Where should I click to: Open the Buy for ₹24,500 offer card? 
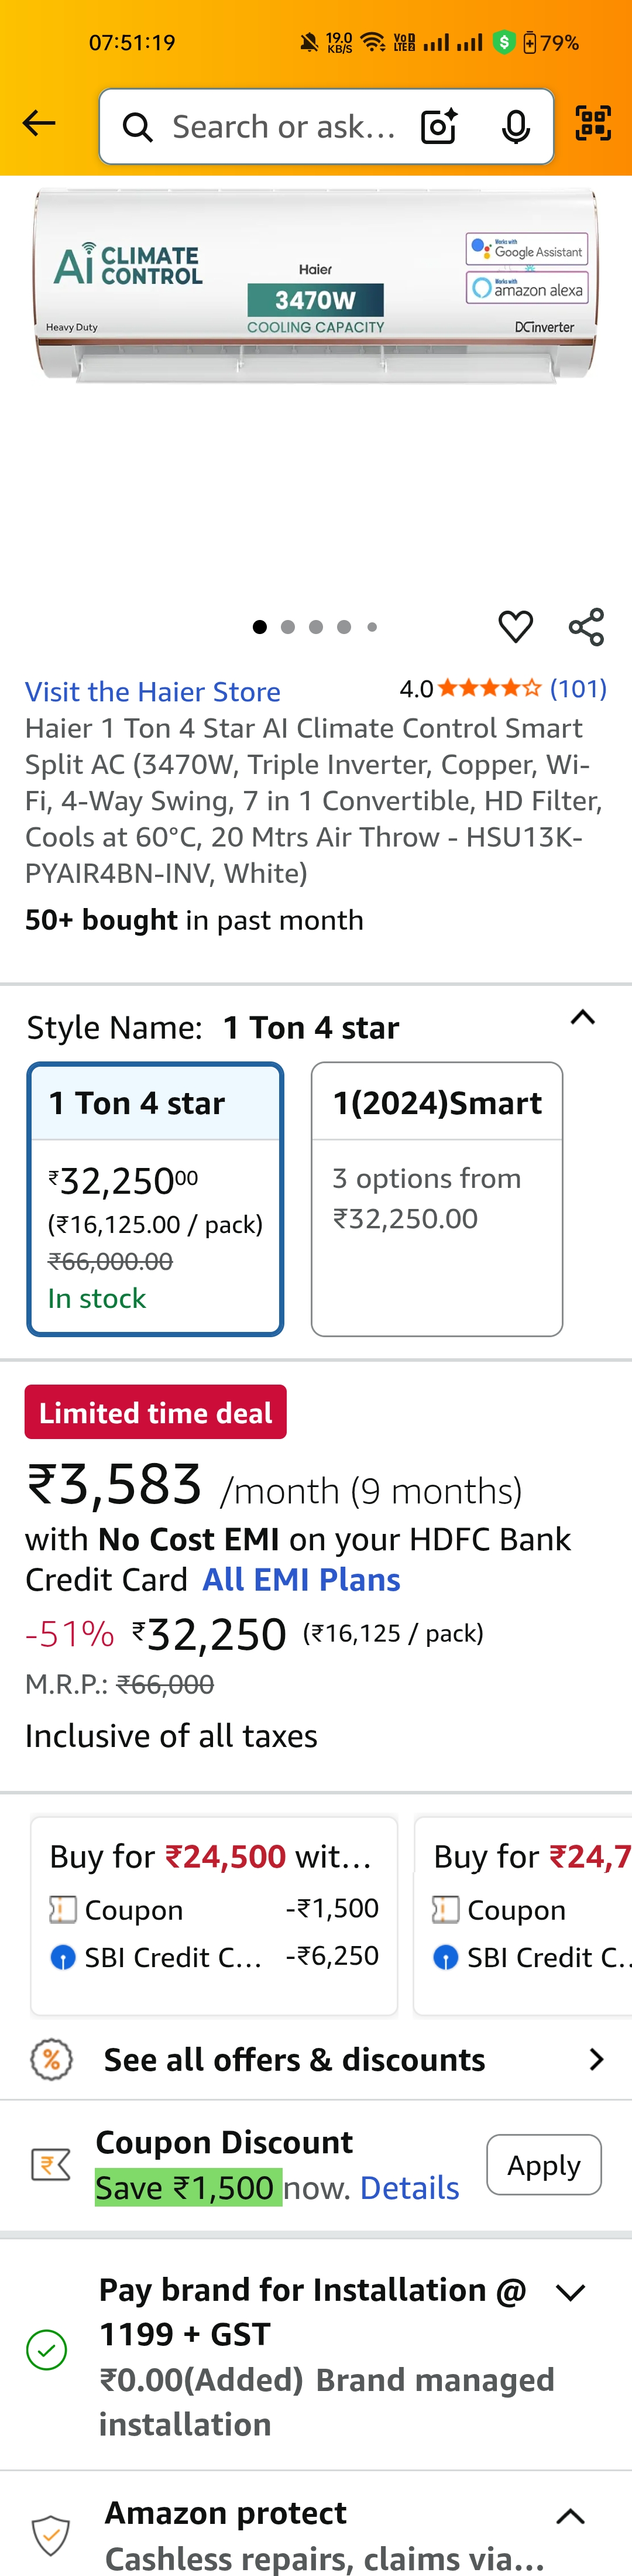click(214, 1914)
